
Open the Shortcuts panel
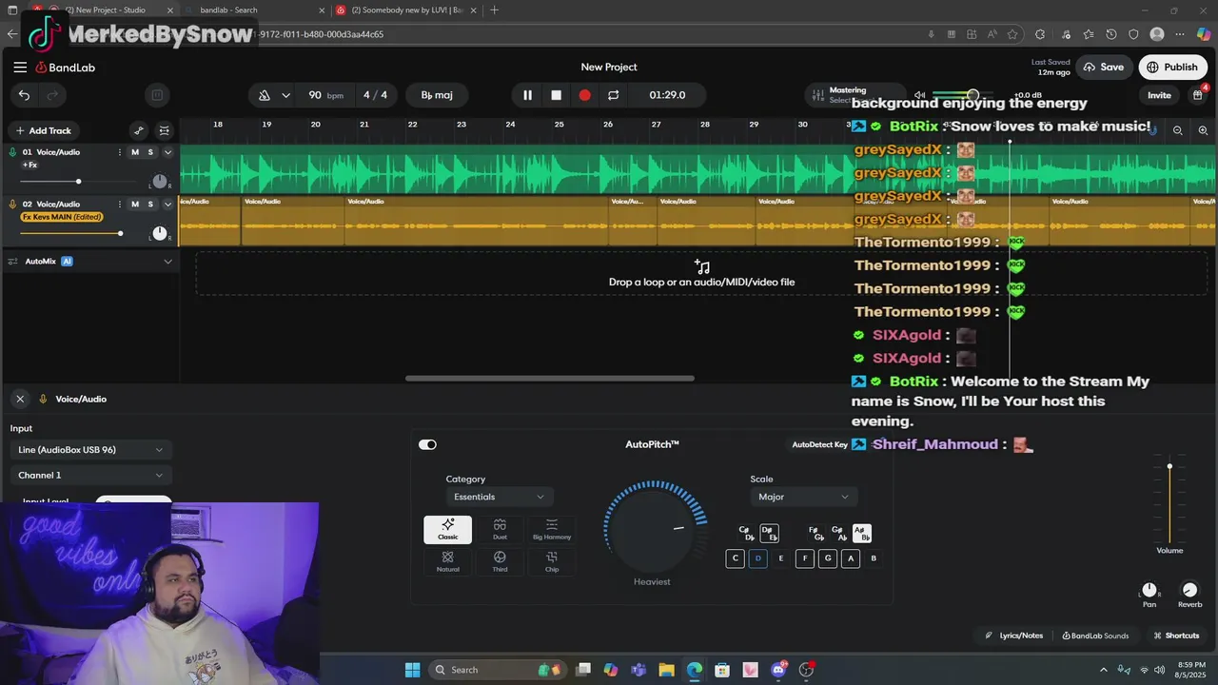point(1176,636)
